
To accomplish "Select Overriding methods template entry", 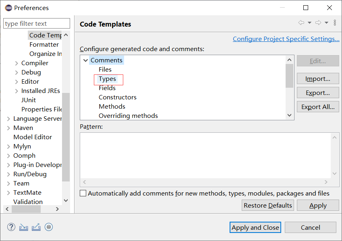I will tap(128, 116).
